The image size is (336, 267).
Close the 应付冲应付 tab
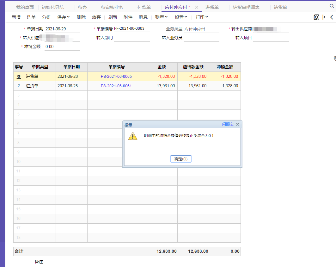[197, 7]
